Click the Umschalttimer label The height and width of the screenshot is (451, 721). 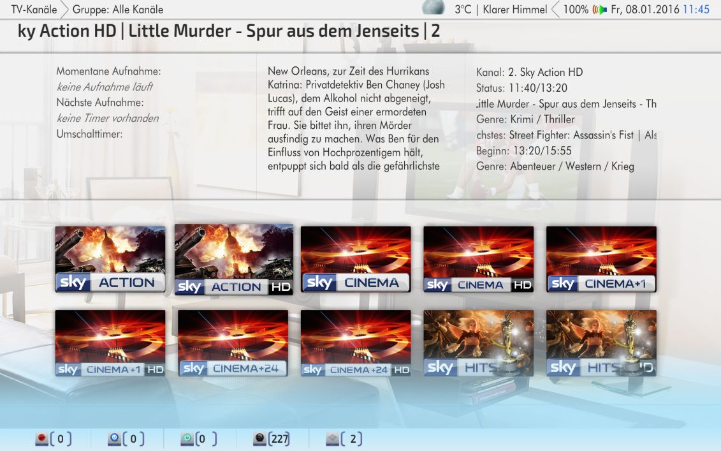[89, 134]
